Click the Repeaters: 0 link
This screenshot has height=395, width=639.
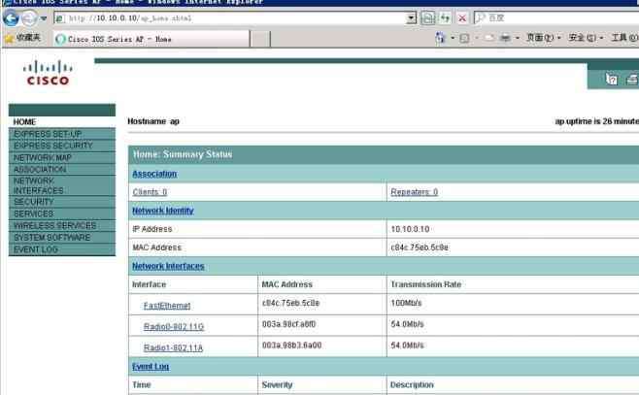(414, 192)
